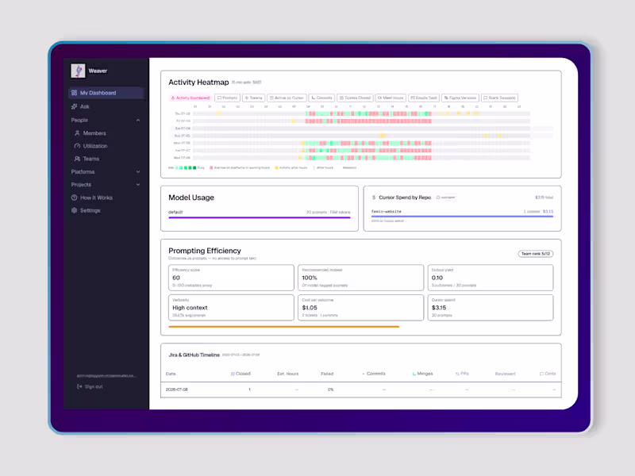Click the How It Works help icon

pos(74,198)
